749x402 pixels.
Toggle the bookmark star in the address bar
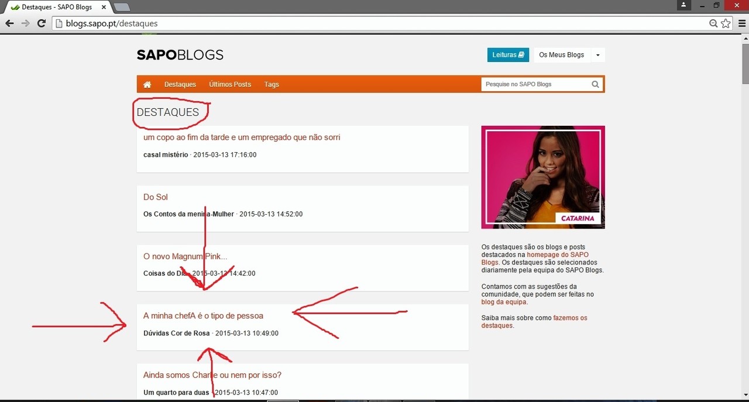726,23
